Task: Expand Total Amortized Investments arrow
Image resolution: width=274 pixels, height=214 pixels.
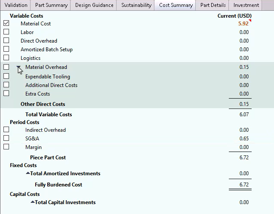Action: point(28,174)
